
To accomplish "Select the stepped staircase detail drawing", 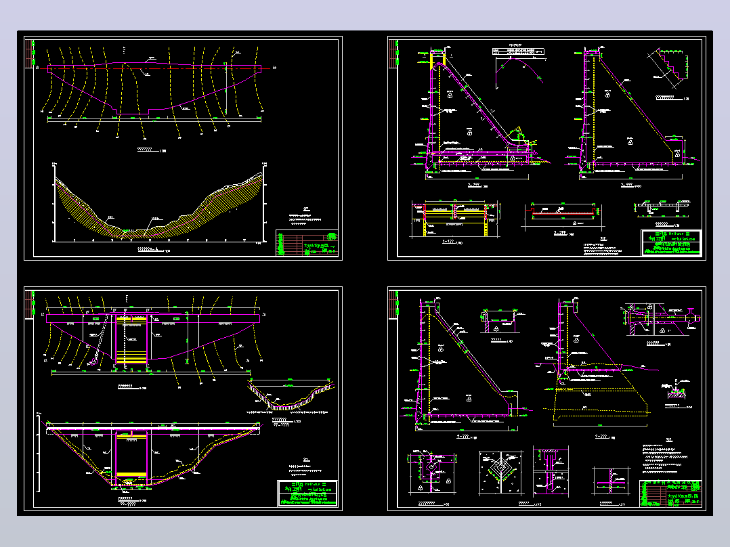I will click(668, 69).
